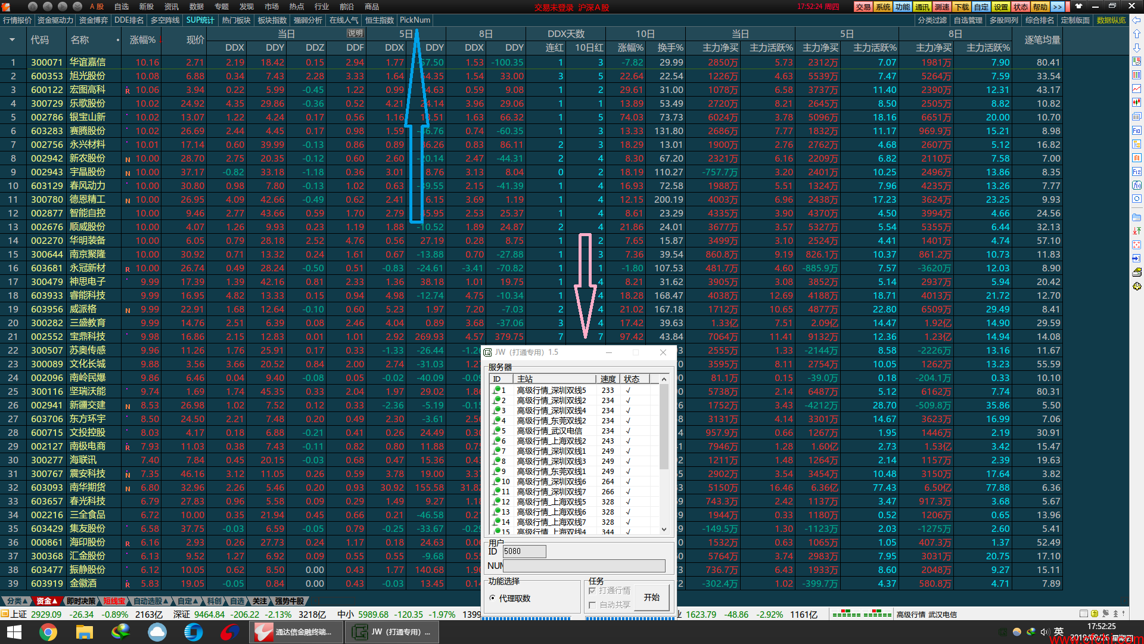
Task: Click the grid table icon in right sidebar
Action: click(x=1137, y=75)
